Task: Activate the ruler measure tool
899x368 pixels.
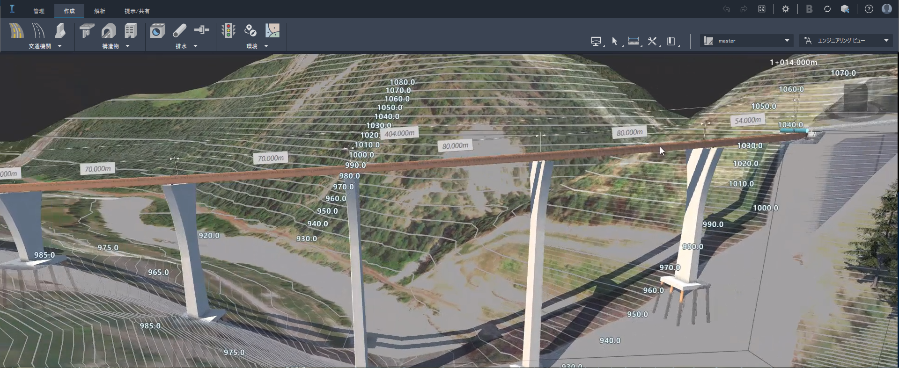Action: coord(634,41)
